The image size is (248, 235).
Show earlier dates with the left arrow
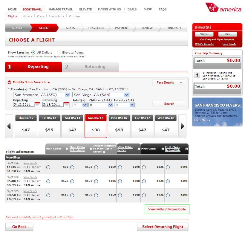(x=9, y=126)
